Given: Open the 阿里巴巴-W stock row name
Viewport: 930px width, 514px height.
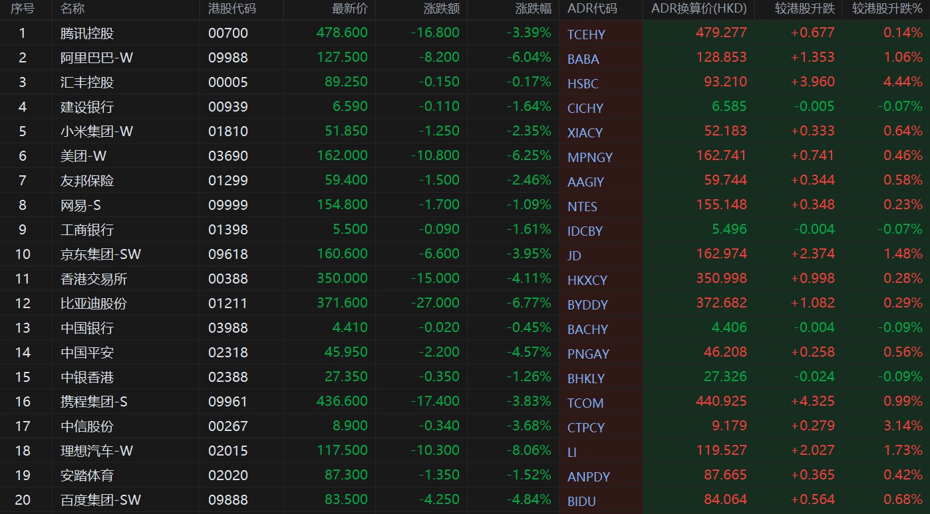Looking at the screenshot, I should click(x=97, y=58).
